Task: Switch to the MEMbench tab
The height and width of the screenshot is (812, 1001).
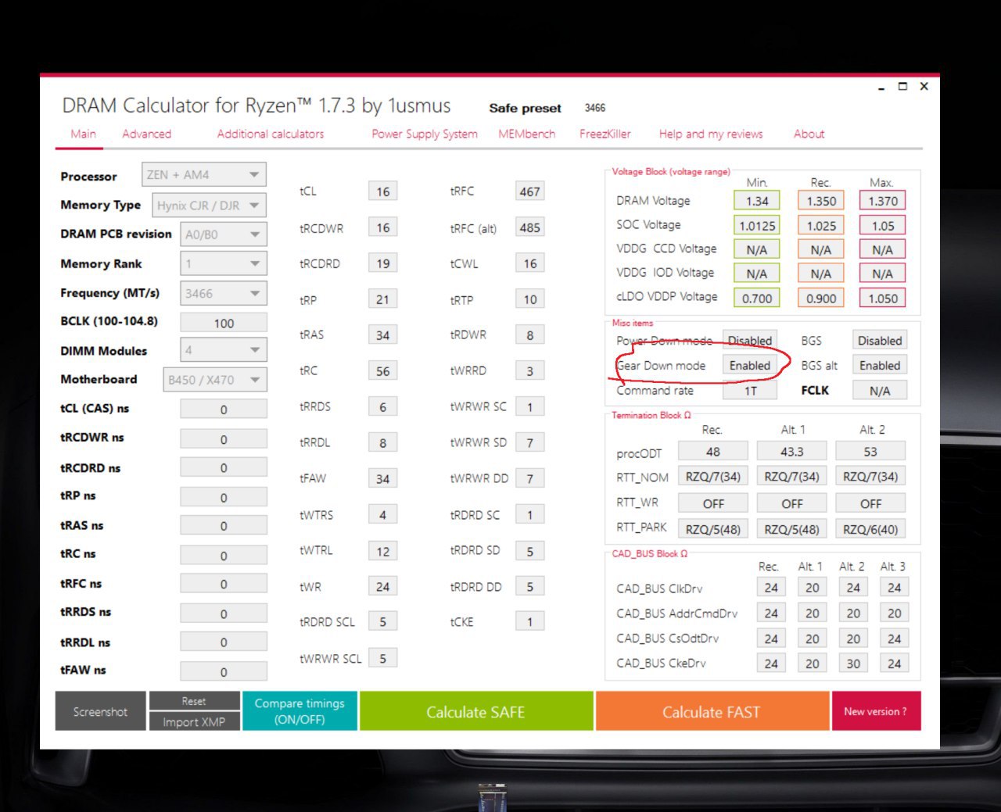Action: [x=527, y=134]
